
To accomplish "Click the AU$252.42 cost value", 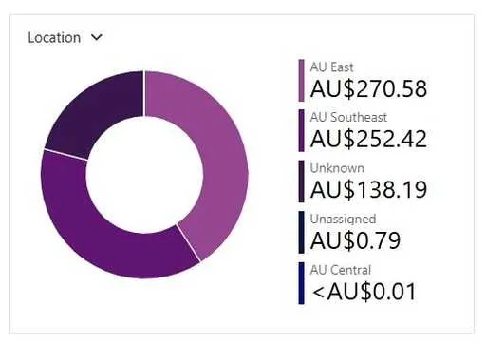I will coord(369,139).
